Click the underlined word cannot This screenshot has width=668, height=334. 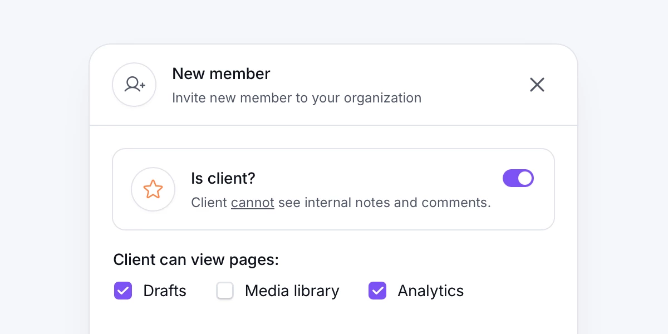252,202
